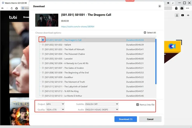
Task: Open the Output format MP4 dropdown
Action: click(x=55, y=104)
